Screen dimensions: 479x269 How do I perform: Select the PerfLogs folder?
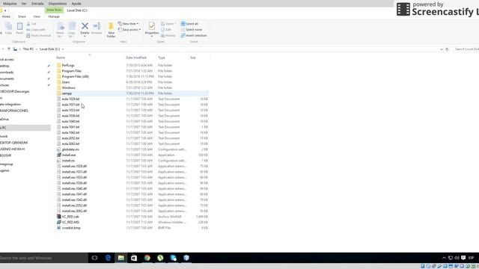coord(68,65)
